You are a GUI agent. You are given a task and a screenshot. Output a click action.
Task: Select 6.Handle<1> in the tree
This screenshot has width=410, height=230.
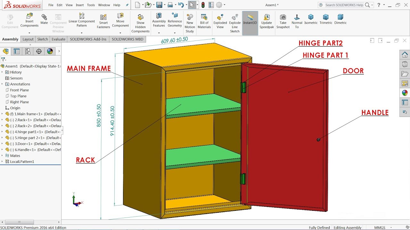[33, 149]
